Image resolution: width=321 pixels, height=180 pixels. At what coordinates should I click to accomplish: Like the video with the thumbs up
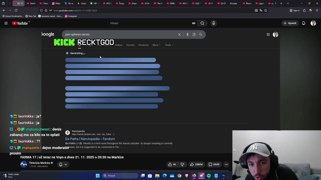tap(172, 164)
